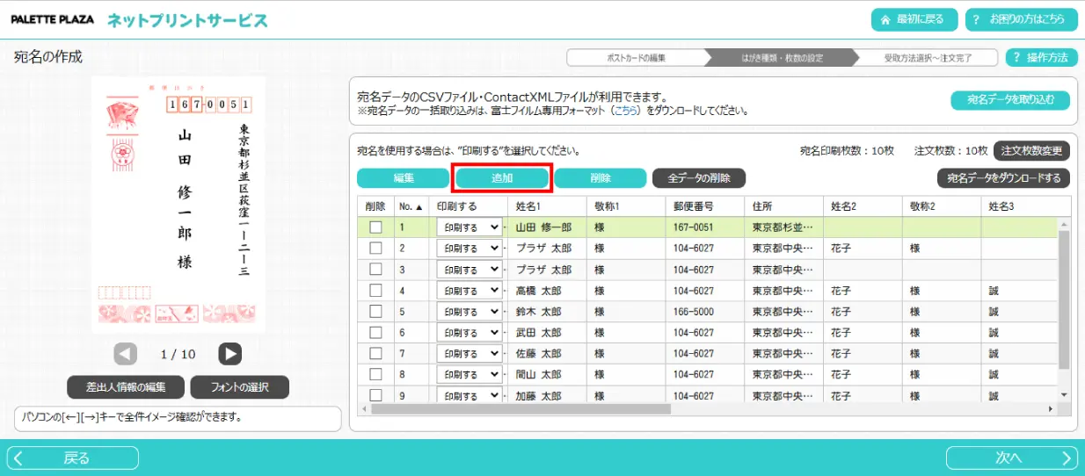Select the delete checkbox for row 7
Image resolution: width=1085 pixels, height=476 pixels.
375,354
